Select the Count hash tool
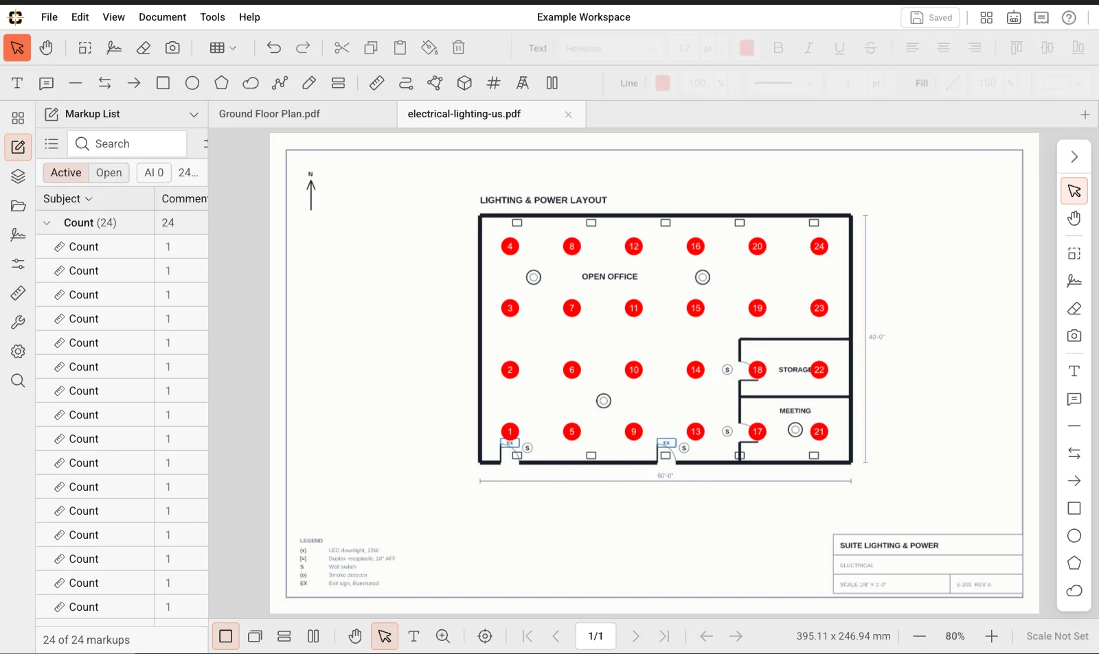 [493, 83]
